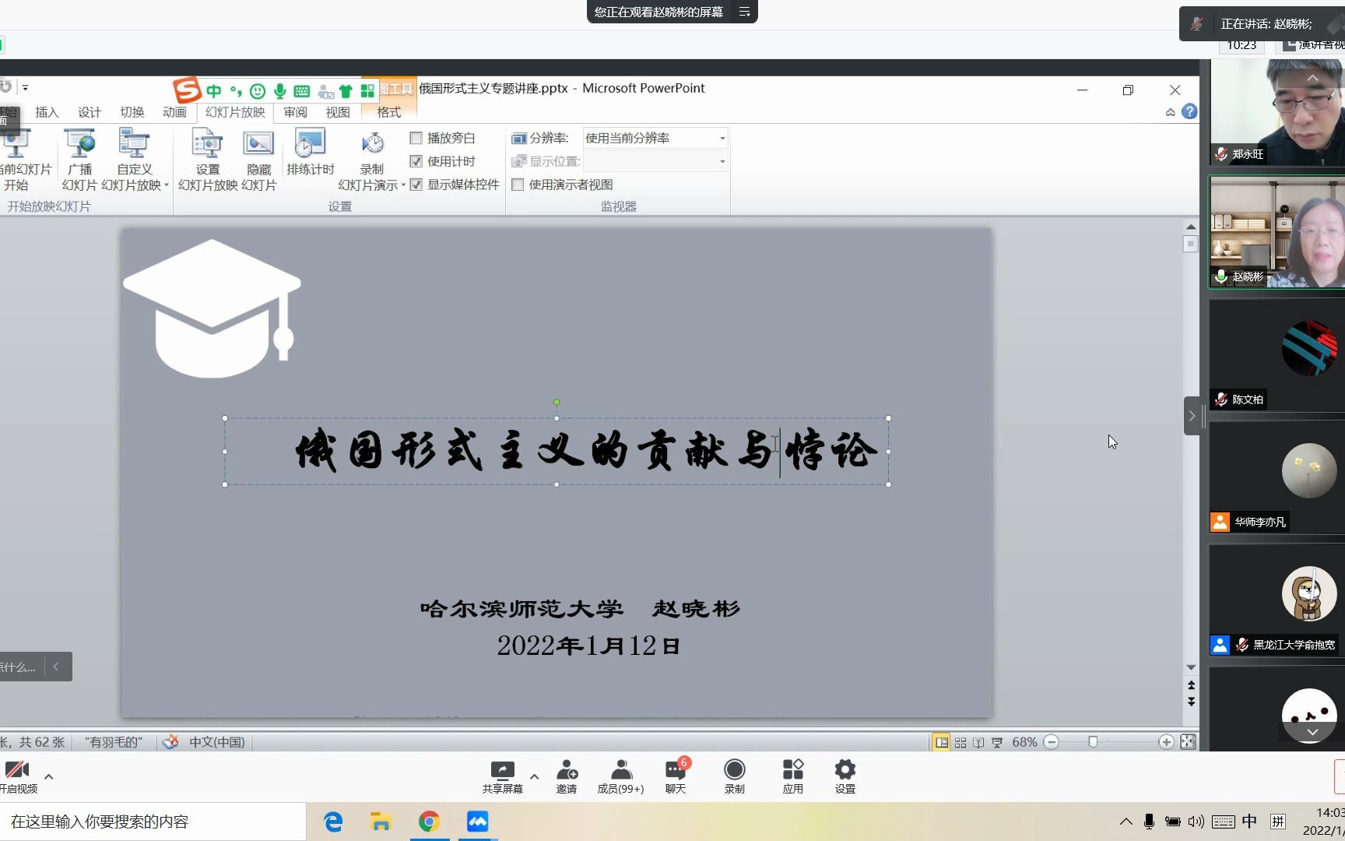Viewport: 1345px width, 841px height.
Task: Open File Explorer from taskbar
Action: [381, 822]
